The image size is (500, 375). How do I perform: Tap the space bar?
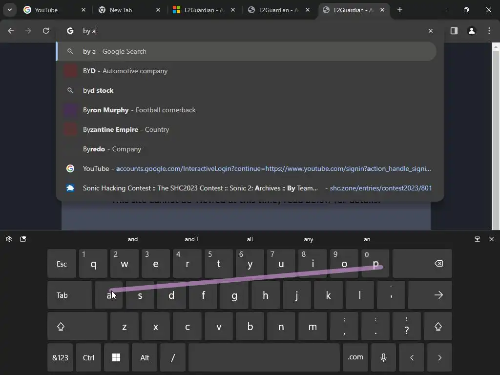[264, 357]
